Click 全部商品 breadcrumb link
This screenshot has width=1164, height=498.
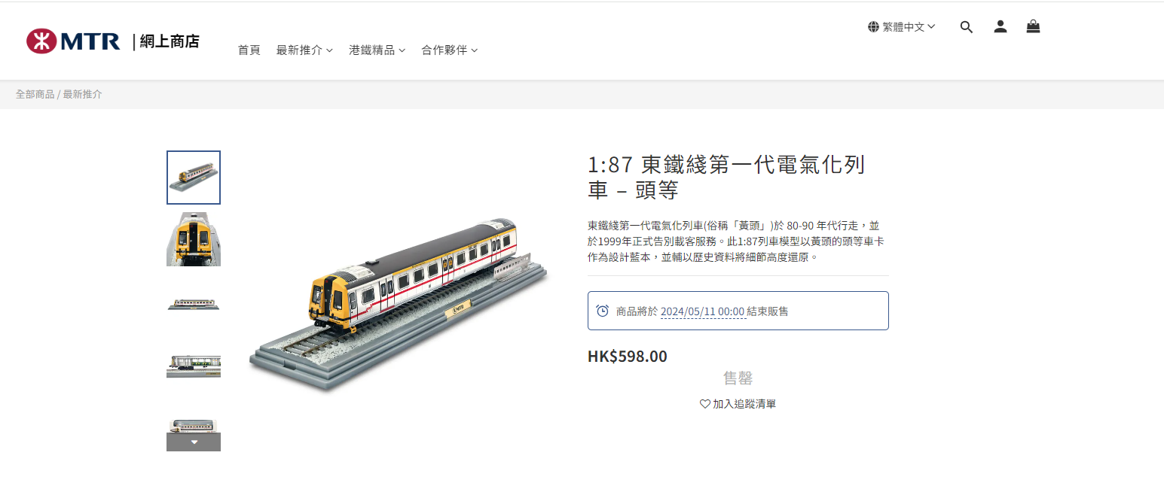(35, 95)
